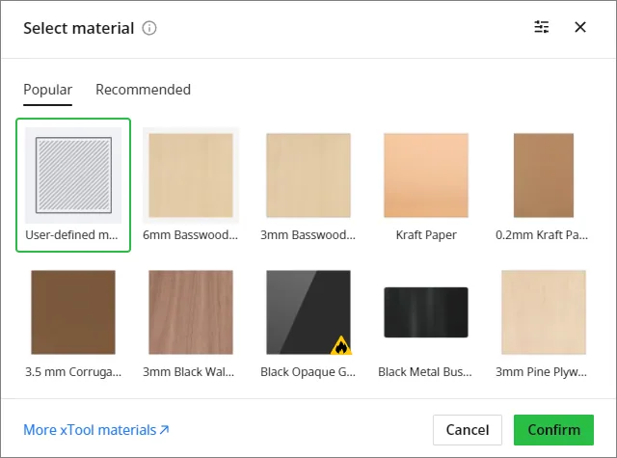Pick the Black Metal Business card material
This screenshot has width=617, height=458.
426,312
